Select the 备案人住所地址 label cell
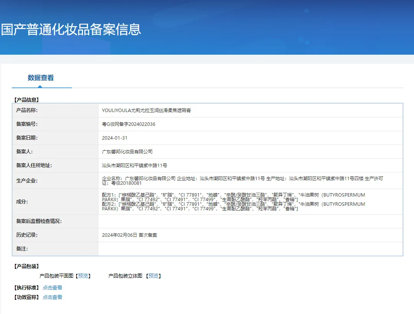The width and height of the screenshot is (414, 314). (x=55, y=165)
